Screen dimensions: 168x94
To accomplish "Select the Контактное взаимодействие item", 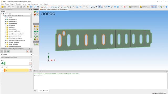I will tap(16, 35).
